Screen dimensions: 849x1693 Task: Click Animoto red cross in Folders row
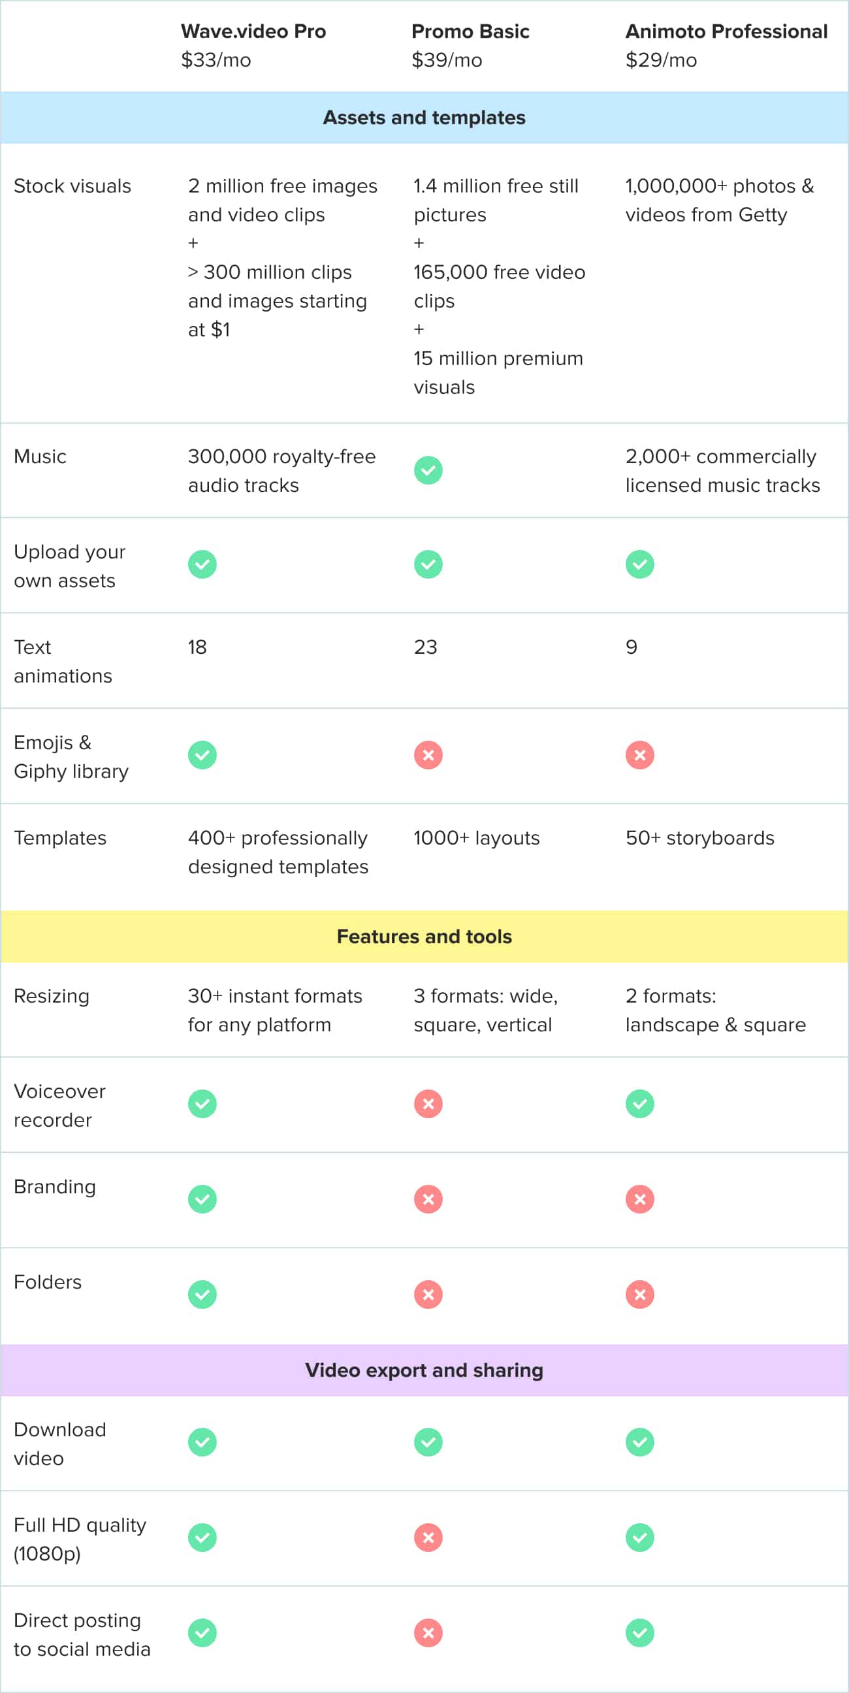(639, 1295)
